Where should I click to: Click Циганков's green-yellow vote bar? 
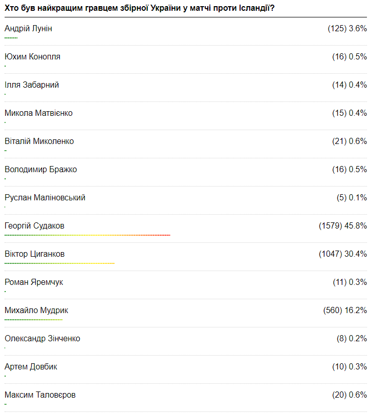tap(59, 263)
